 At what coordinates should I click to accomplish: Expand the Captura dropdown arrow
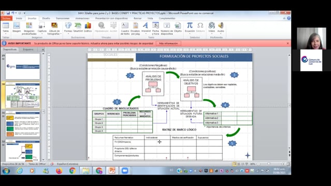[x=42, y=34]
